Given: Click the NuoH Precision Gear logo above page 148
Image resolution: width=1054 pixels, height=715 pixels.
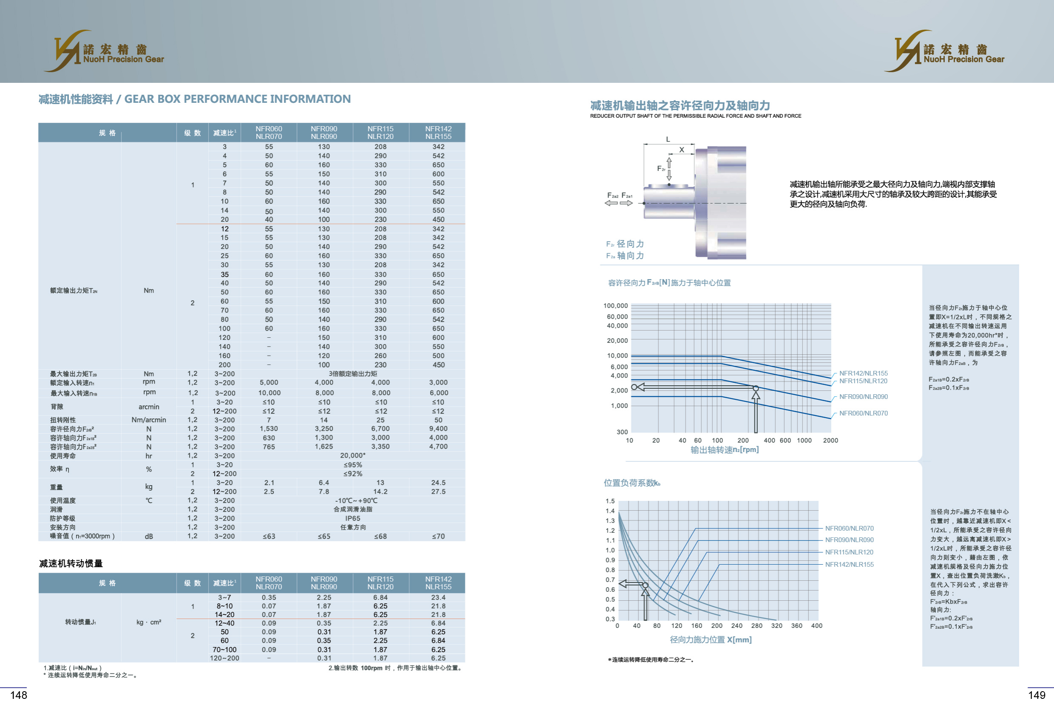Looking at the screenshot, I should [104, 51].
